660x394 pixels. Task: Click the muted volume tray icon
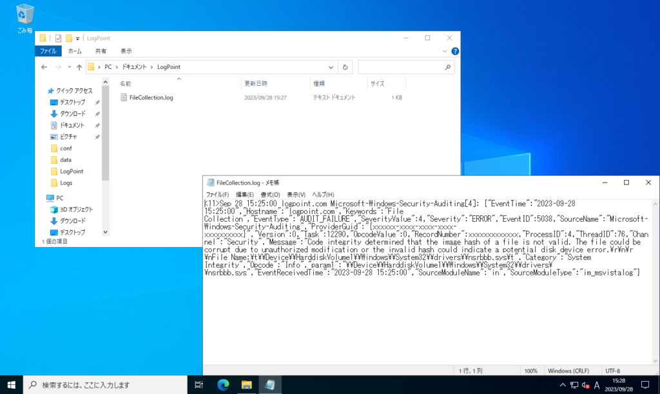[585, 385]
